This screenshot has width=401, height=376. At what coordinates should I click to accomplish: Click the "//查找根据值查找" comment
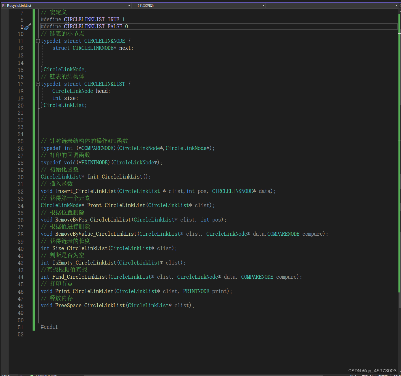point(64,270)
